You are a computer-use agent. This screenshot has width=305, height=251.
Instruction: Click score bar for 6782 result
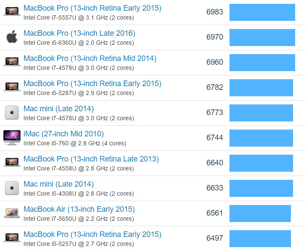tap(261, 88)
